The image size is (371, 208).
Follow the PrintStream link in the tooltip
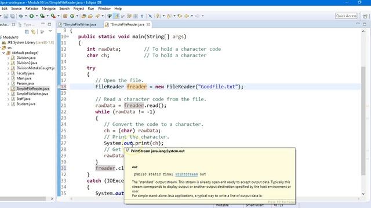point(187,174)
